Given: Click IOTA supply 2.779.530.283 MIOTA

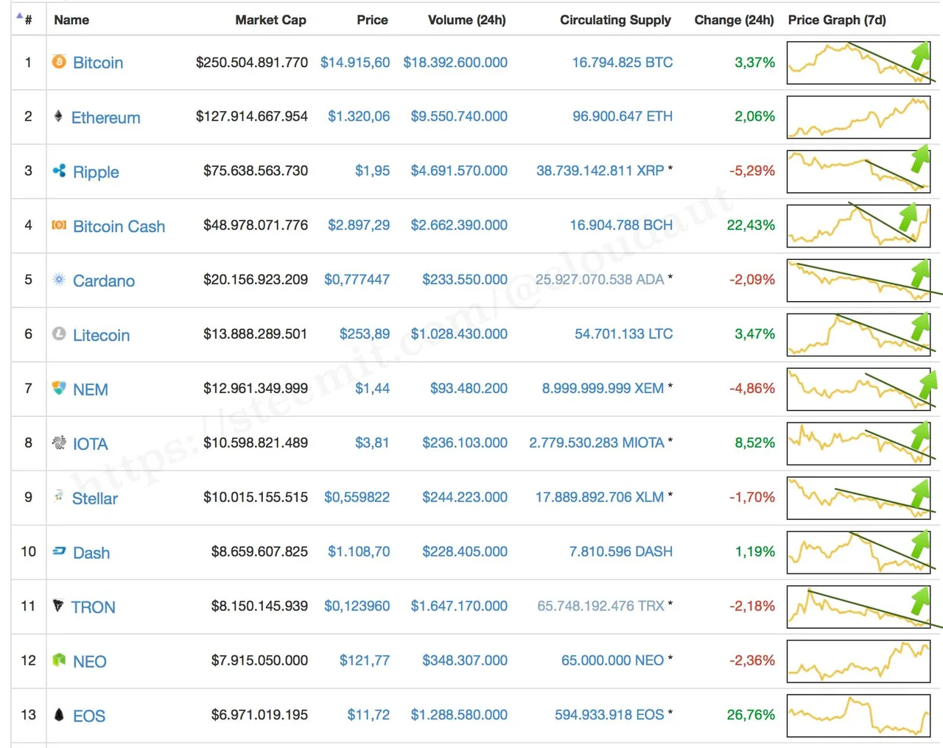Looking at the screenshot, I should tap(597, 442).
